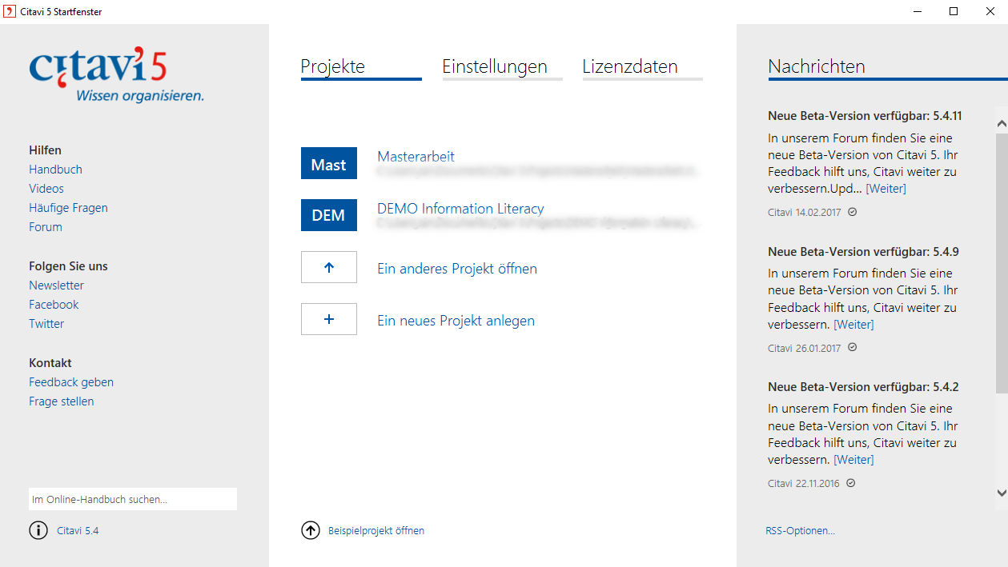Switch to the Lizenzdaten tab
Screen dimensions: 1008x567
pos(643,67)
